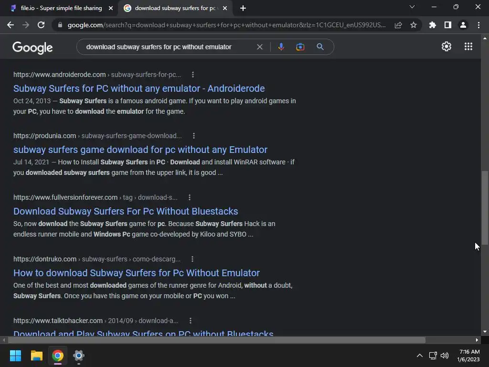Reload the current page
The image size is (489, 367).
41,25
